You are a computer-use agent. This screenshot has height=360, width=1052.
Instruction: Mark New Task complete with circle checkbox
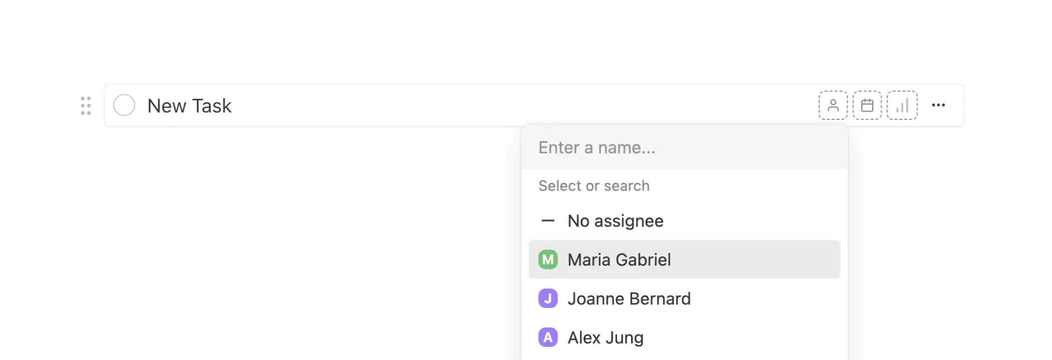click(124, 105)
